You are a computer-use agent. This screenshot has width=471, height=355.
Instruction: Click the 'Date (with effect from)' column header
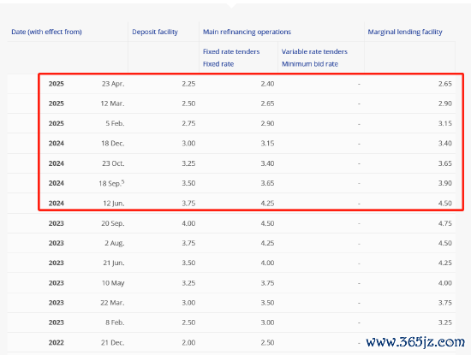pyautogui.click(x=46, y=32)
